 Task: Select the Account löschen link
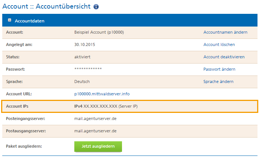point(219,44)
